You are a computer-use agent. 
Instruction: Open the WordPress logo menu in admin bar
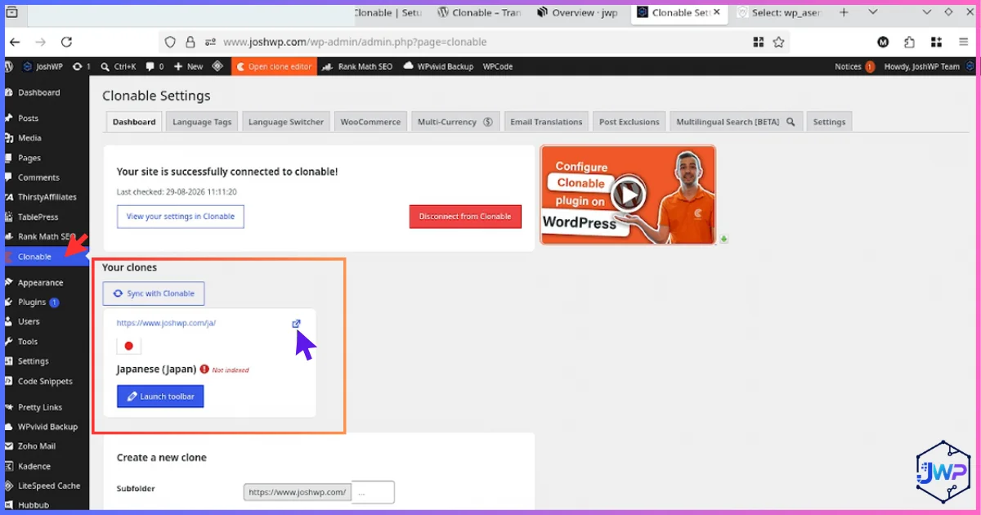point(9,66)
